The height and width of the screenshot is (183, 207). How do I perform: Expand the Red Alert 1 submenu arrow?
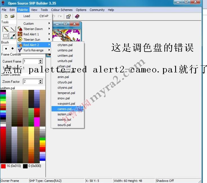pyautogui.click(x=49, y=34)
